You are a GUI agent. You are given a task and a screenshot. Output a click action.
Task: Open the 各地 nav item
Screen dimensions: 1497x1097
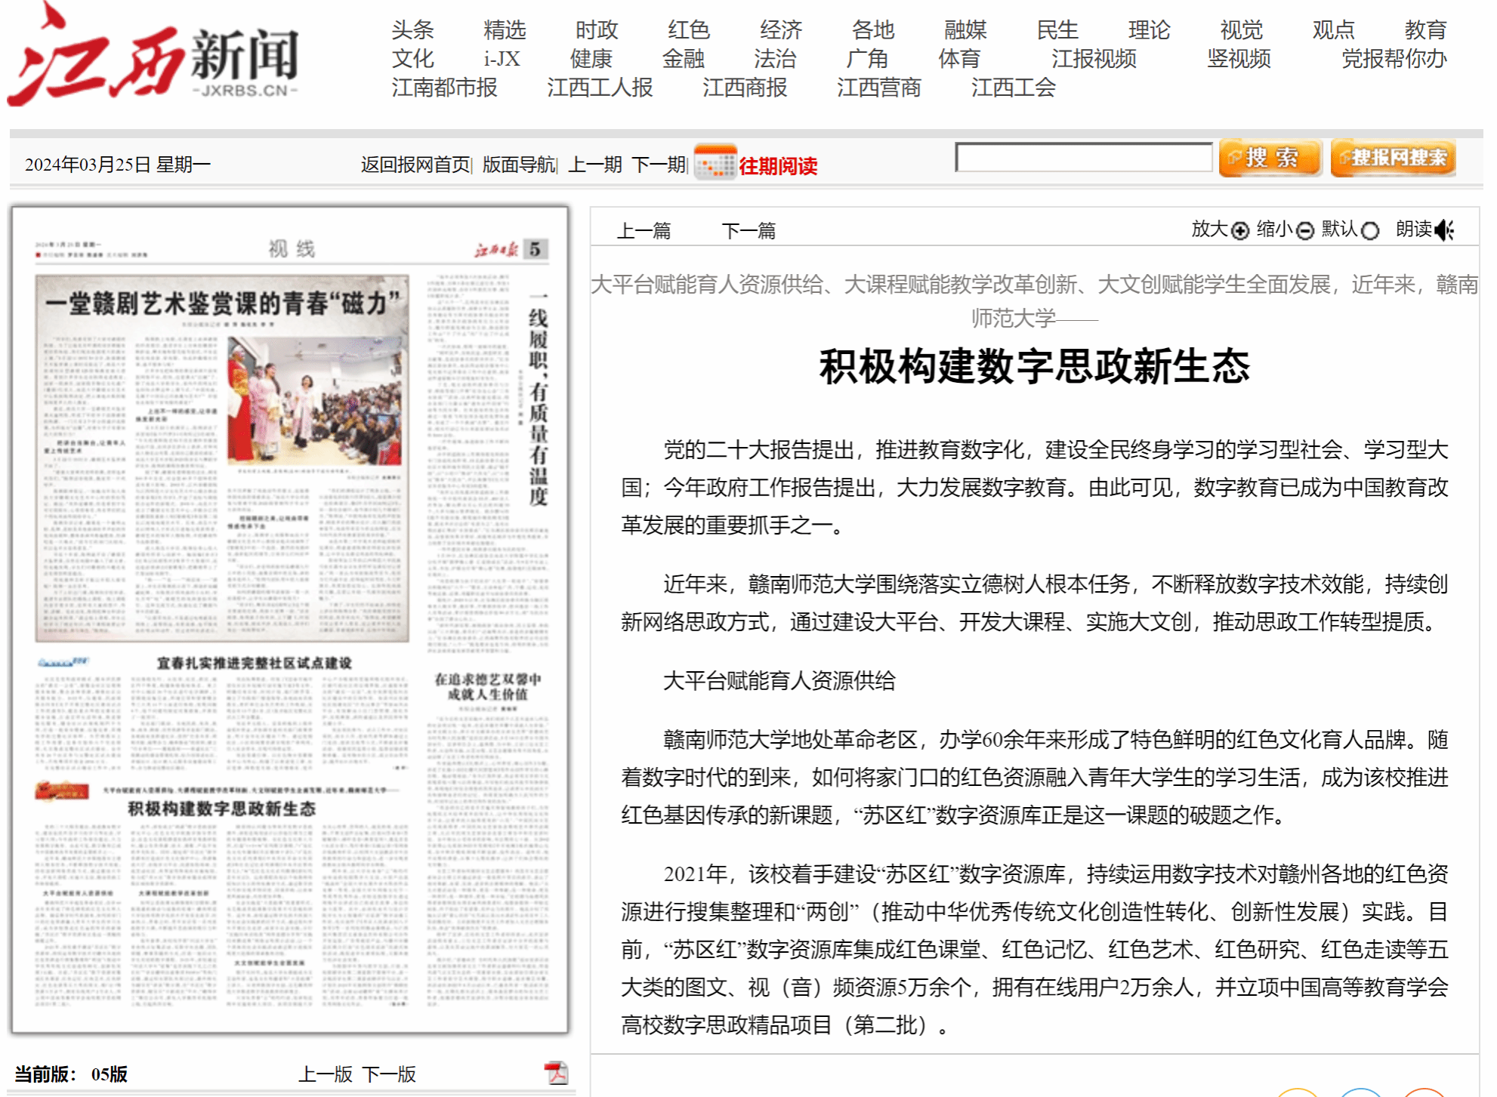click(x=873, y=30)
